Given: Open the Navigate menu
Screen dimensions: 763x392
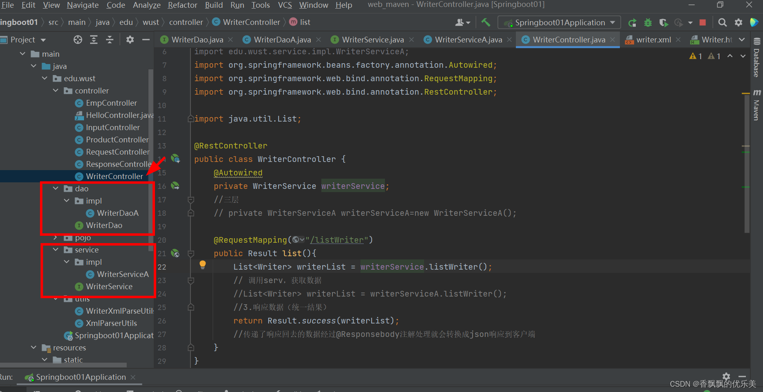Looking at the screenshot, I should point(83,5).
